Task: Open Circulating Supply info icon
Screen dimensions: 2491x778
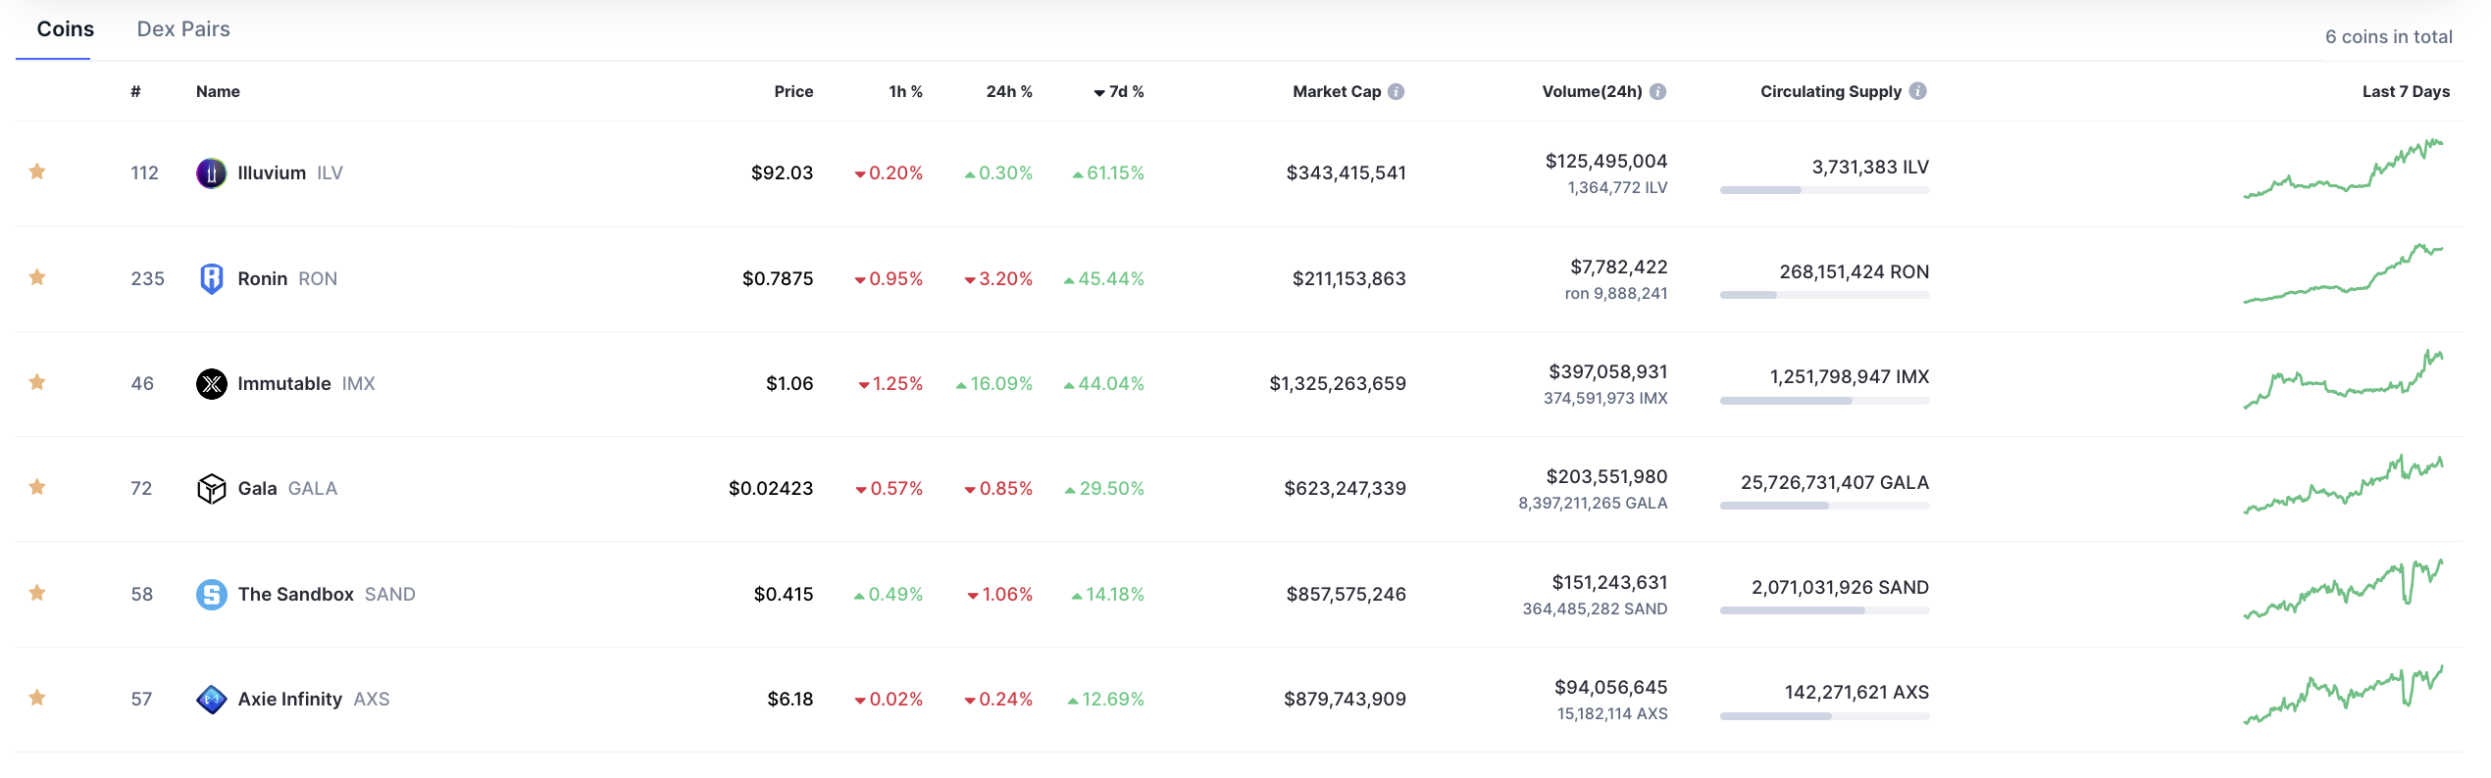Action: pyautogui.click(x=1918, y=91)
